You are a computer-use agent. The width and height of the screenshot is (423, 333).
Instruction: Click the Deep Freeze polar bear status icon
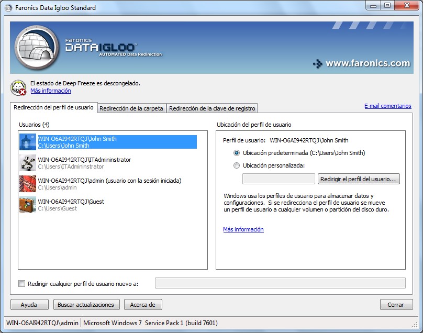(18, 88)
